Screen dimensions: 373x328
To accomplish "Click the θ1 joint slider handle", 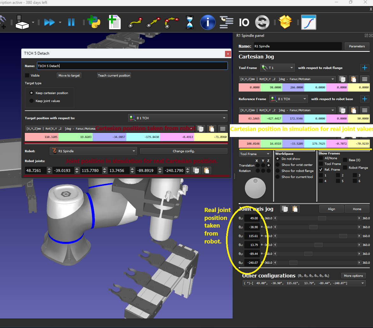I will (x=322, y=218).
